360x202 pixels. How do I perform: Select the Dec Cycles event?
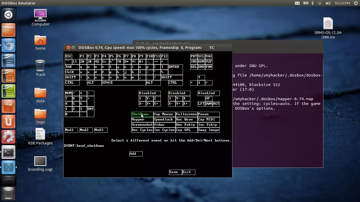point(142,130)
